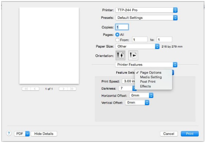Click the PDF button

(x=20, y=134)
